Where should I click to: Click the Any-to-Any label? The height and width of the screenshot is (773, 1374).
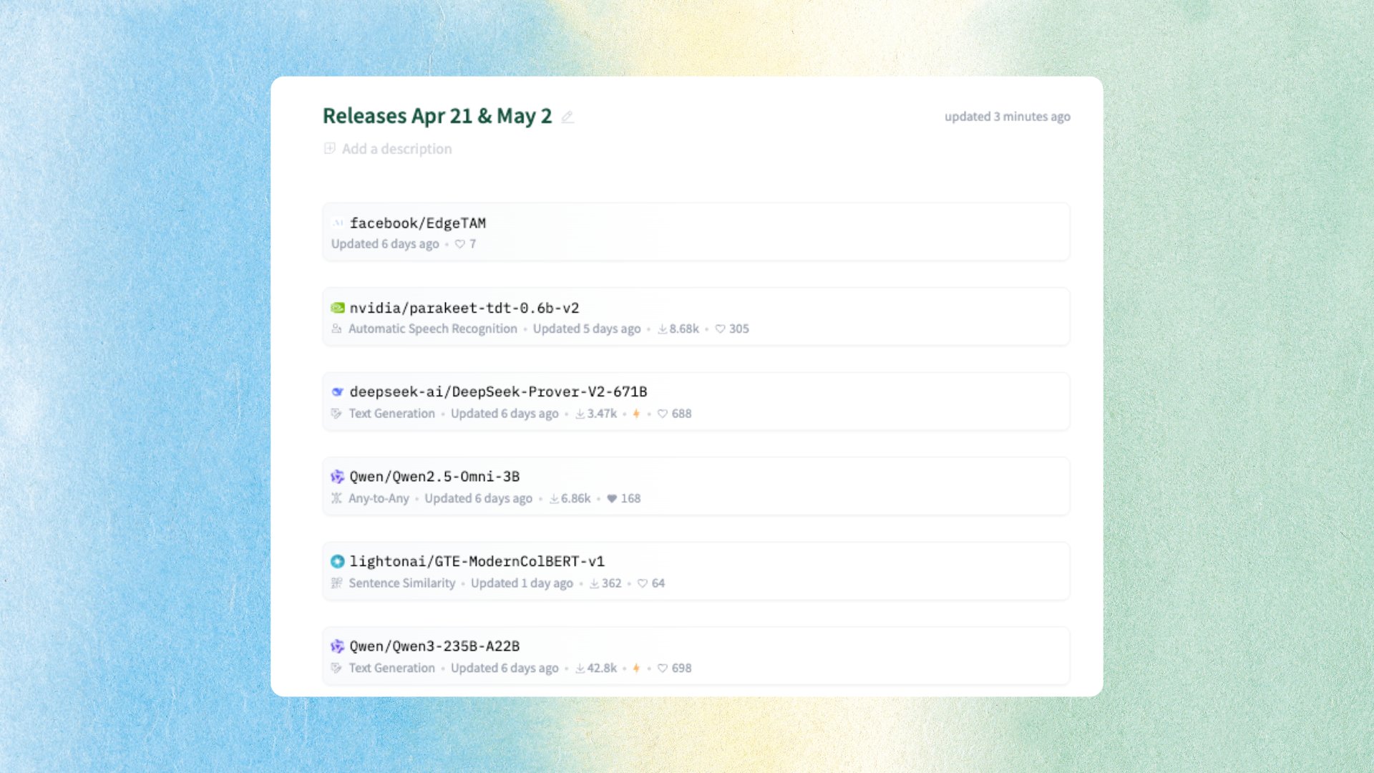point(379,498)
